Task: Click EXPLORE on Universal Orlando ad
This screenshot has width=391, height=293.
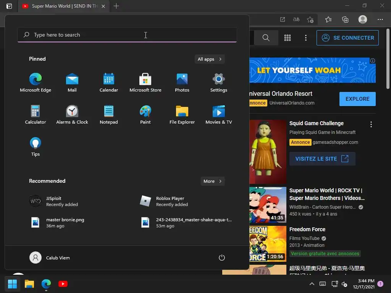Action: (x=357, y=99)
